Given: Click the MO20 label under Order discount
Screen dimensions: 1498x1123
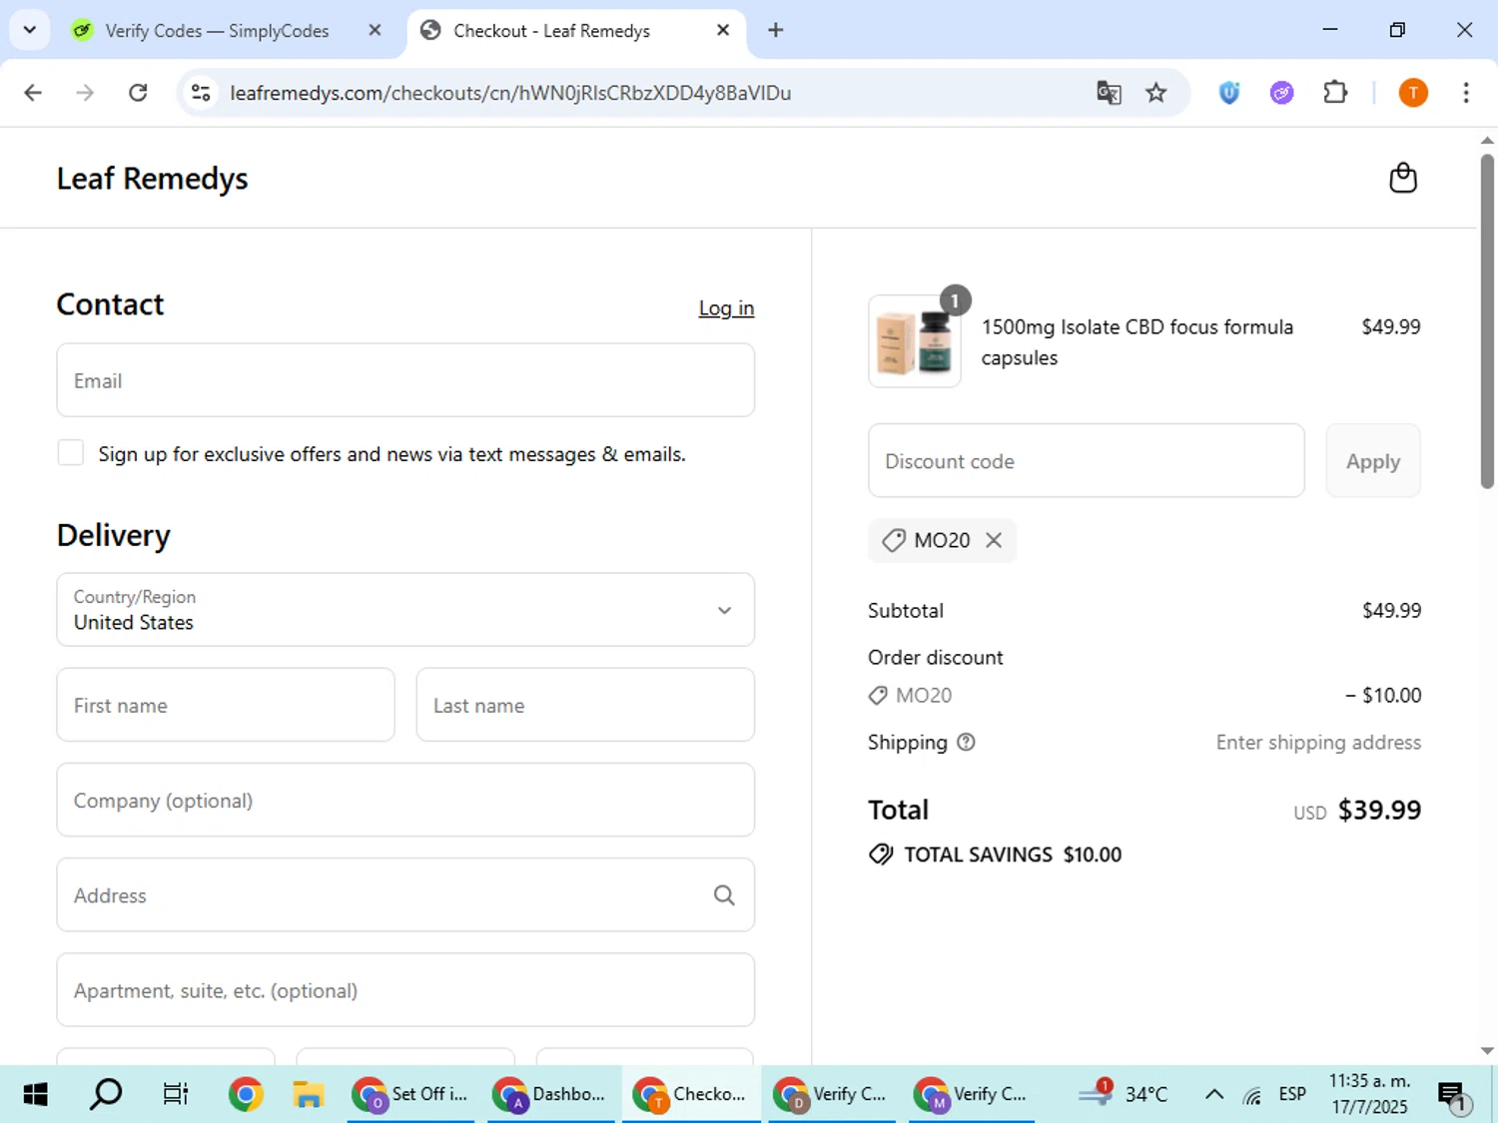Looking at the screenshot, I should click(x=924, y=695).
